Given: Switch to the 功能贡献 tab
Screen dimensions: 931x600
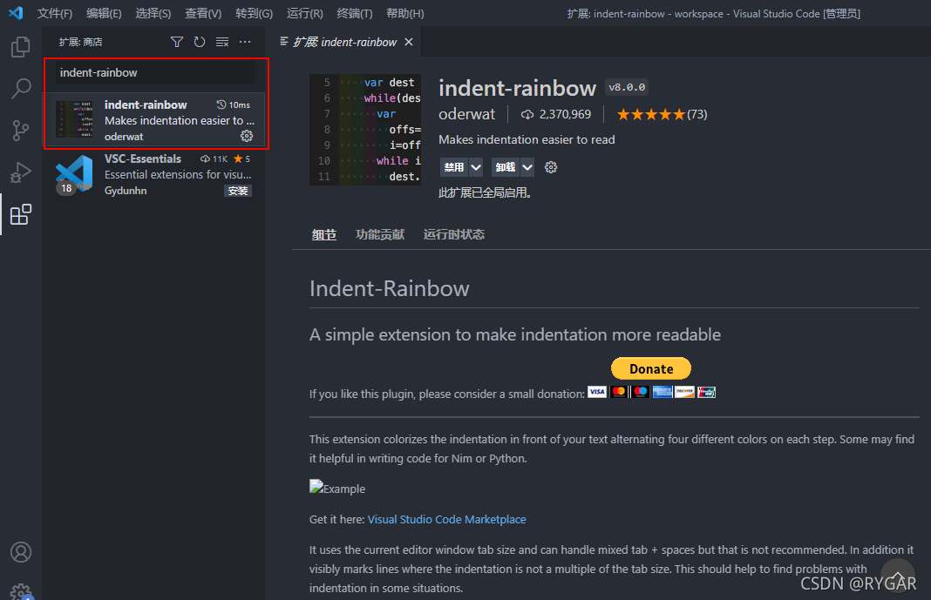Looking at the screenshot, I should pos(380,235).
